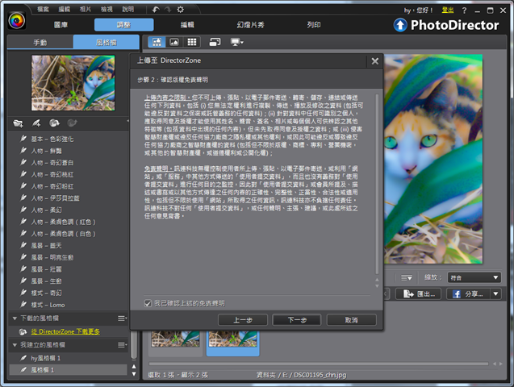Select the 人物 – 奇幻蒼白 preset
The image size is (514, 387).
pos(52,163)
